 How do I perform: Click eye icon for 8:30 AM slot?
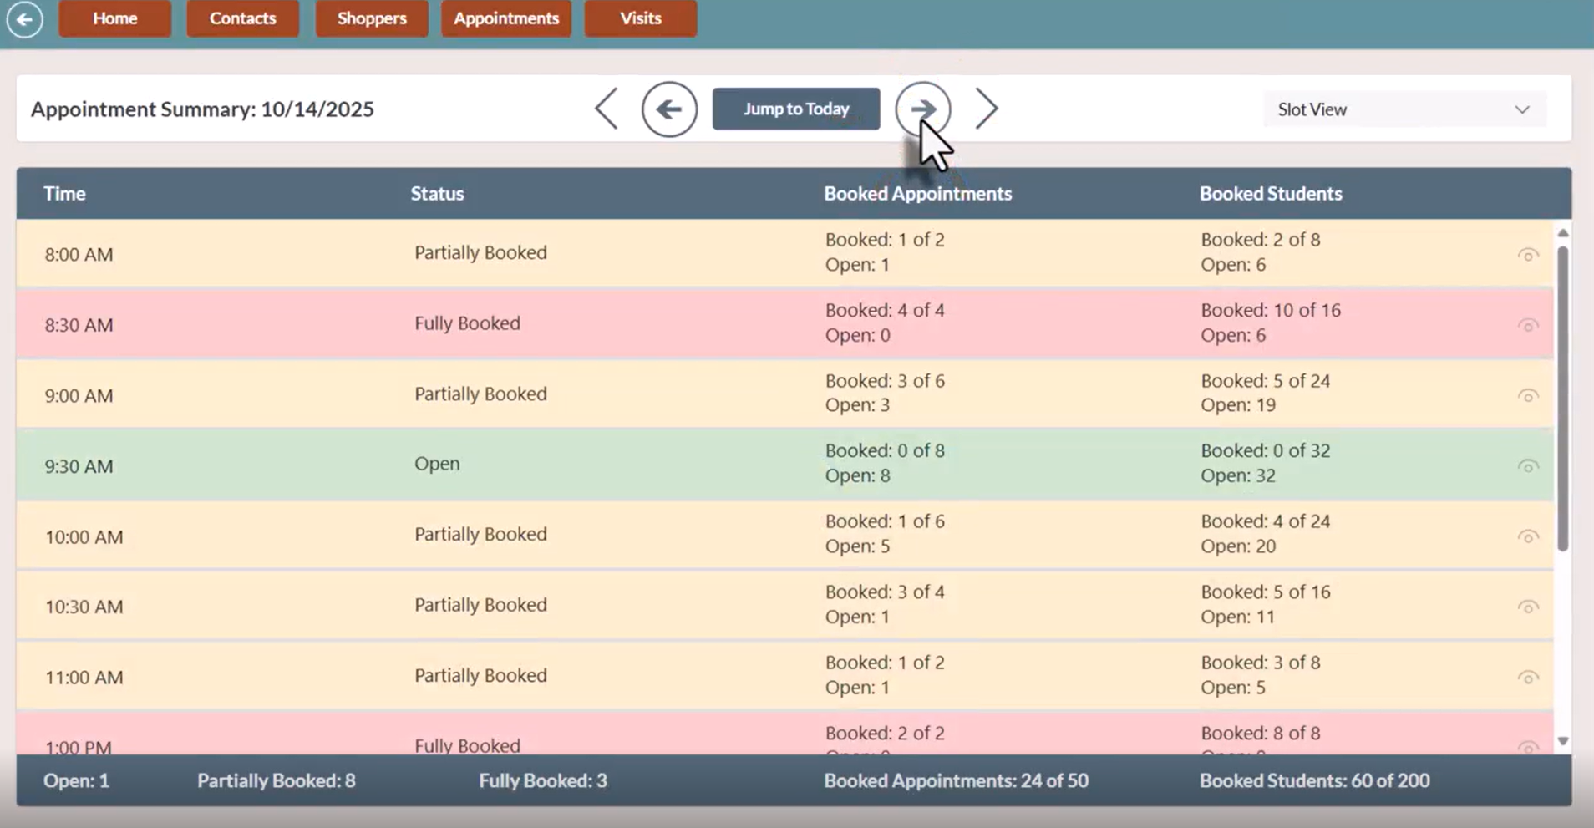(1528, 325)
